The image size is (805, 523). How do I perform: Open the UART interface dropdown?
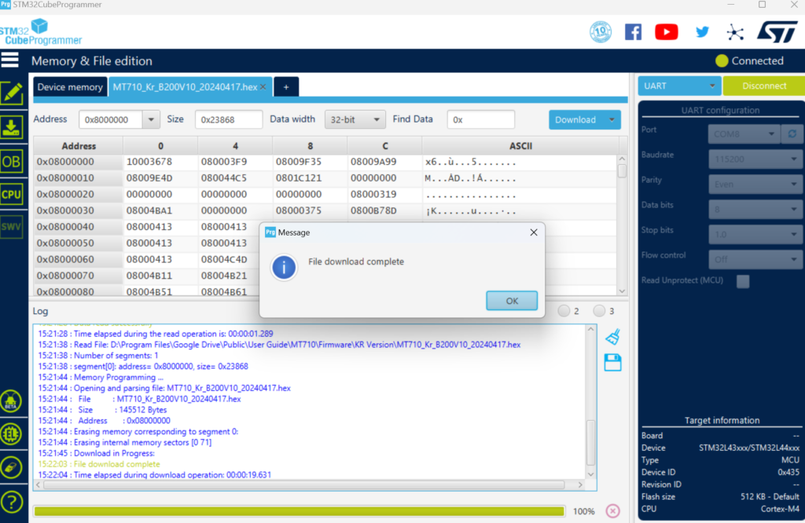click(679, 86)
